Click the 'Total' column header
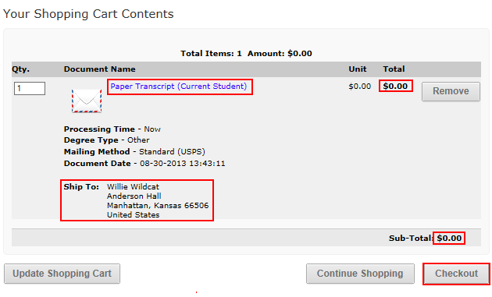 pos(394,69)
